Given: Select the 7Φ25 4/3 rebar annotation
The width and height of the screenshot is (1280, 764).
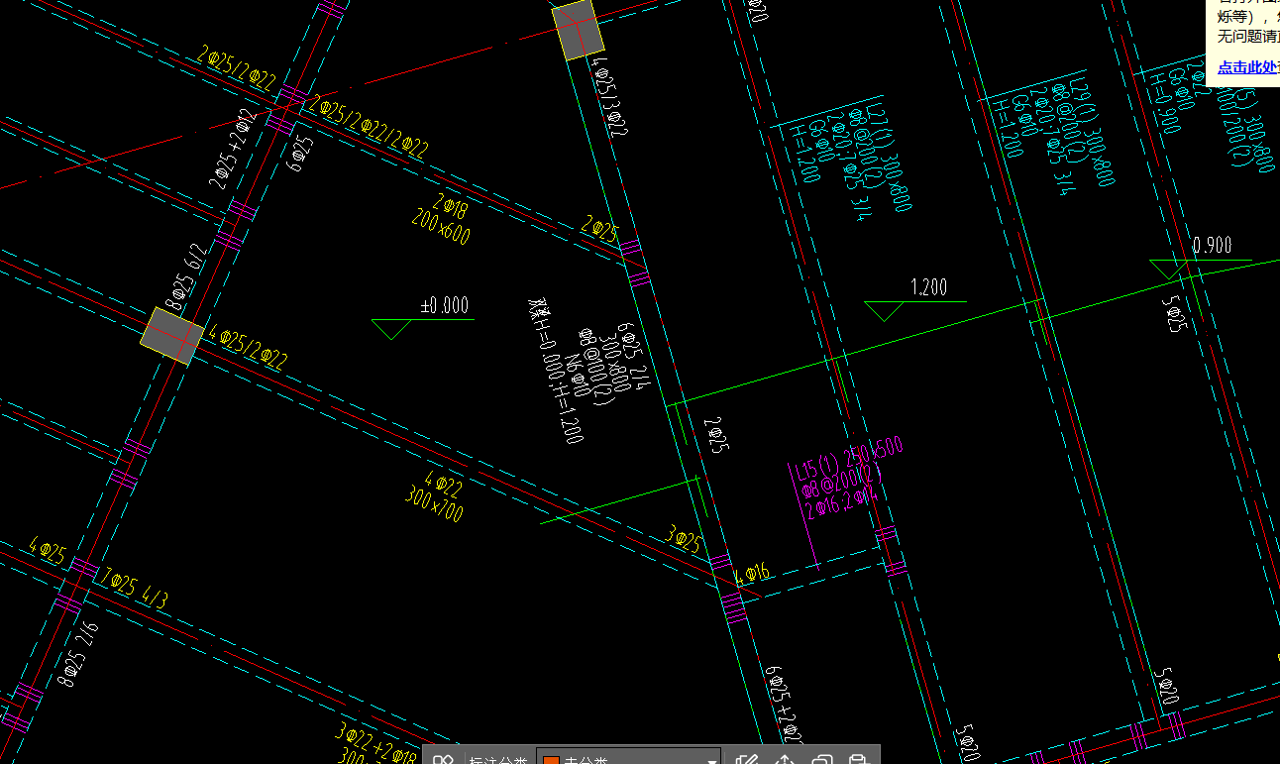Looking at the screenshot, I should point(135,590).
